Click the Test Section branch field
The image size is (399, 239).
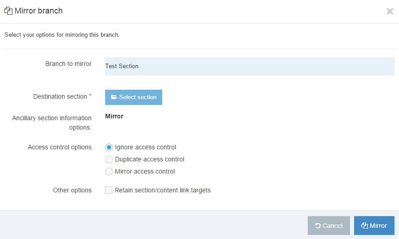249,66
